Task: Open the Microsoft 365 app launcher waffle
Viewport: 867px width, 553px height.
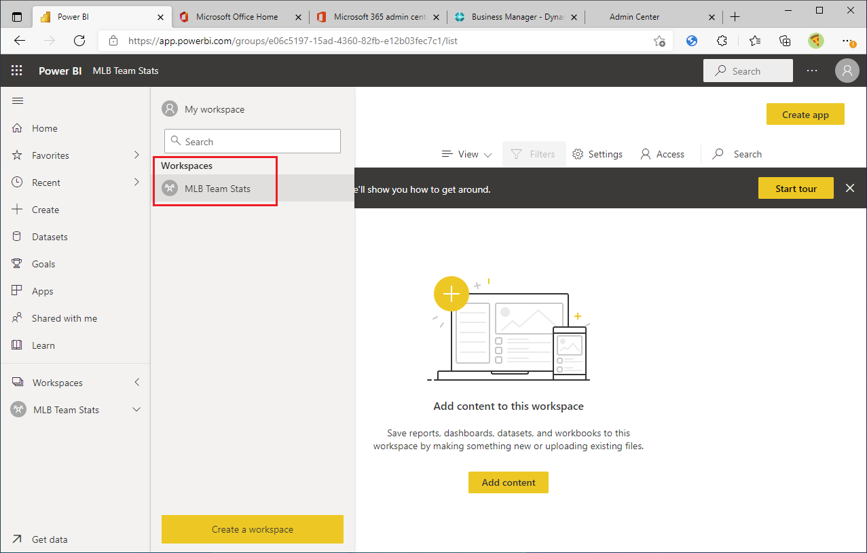Action: (16, 71)
